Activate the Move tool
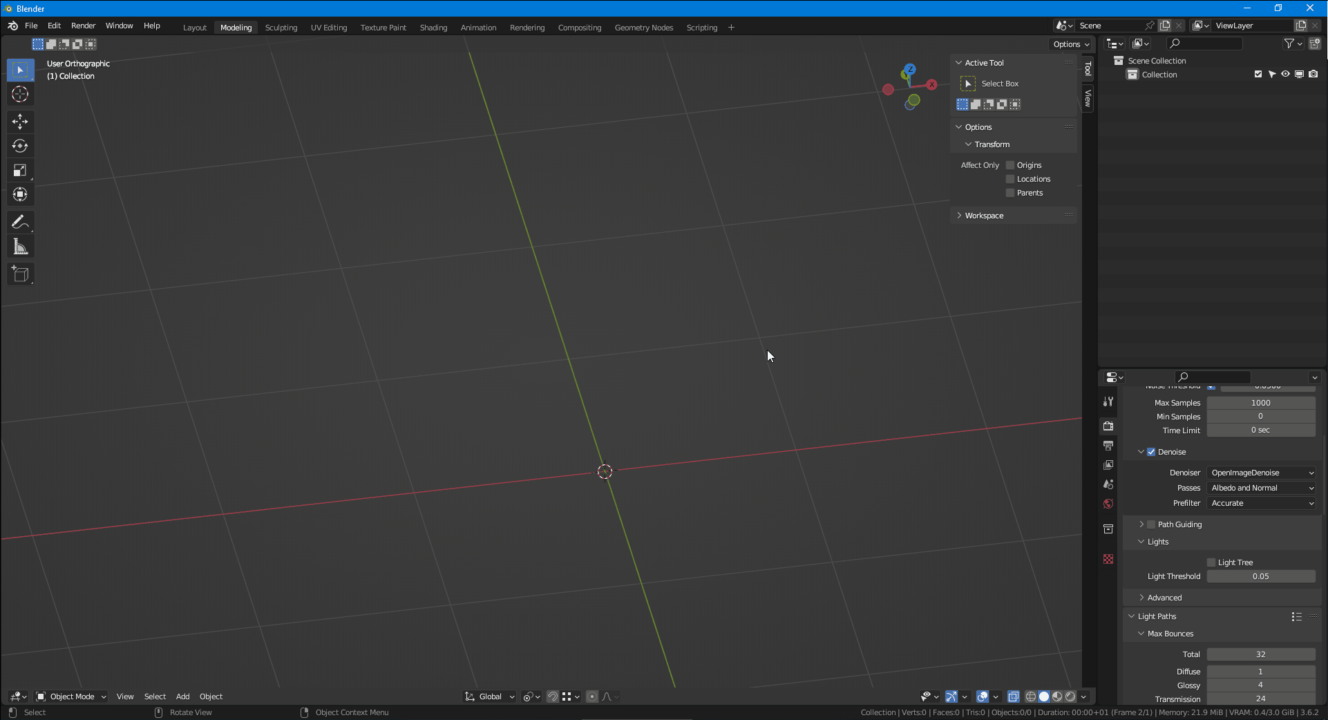The height and width of the screenshot is (720, 1328). click(x=20, y=122)
